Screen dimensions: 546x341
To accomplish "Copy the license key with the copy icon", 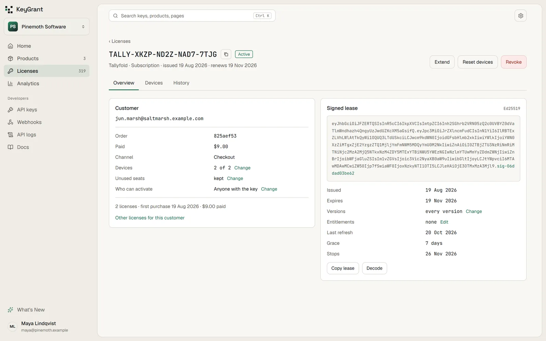I will pyautogui.click(x=226, y=54).
